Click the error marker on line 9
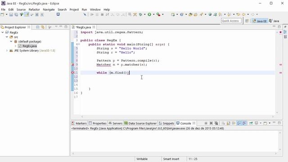This screenshot has width=288, height=162. pyautogui.click(x=72, y=65)
